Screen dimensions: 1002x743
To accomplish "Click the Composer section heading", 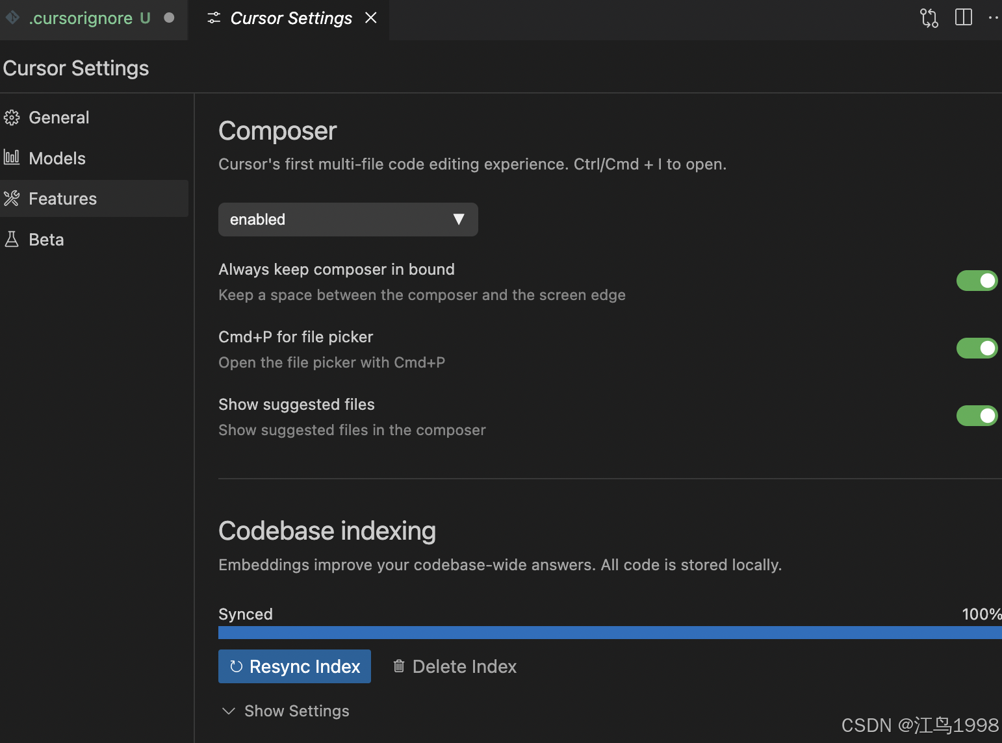I will click(x=277, y=131).
